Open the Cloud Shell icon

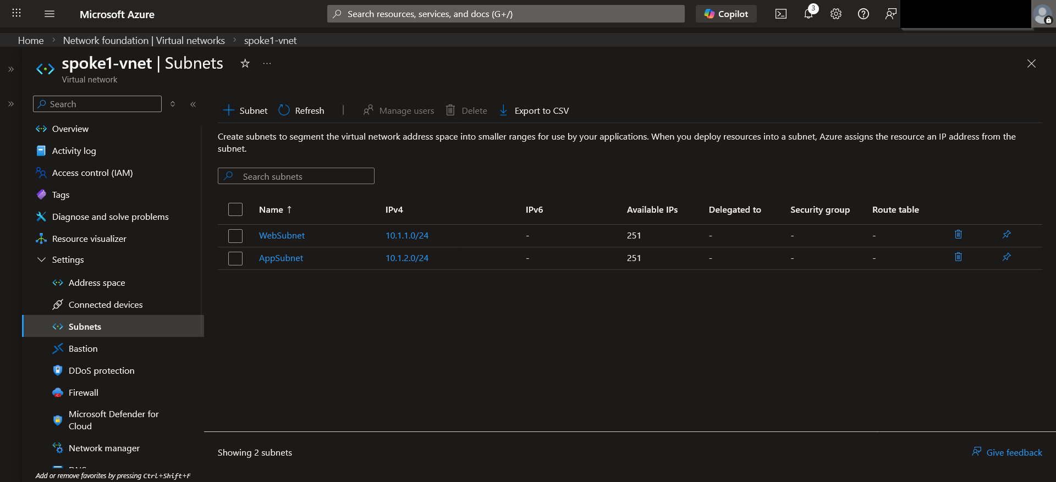(781, 14)
